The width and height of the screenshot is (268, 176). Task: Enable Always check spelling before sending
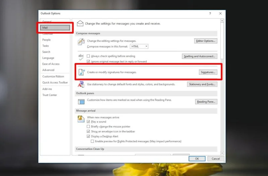pos(88,56)
